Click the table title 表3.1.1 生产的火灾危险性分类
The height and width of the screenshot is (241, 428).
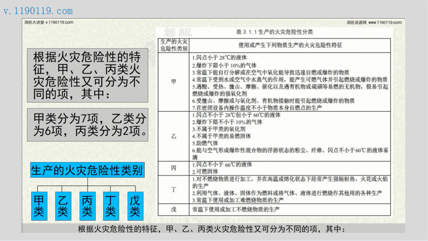(274, 32)
